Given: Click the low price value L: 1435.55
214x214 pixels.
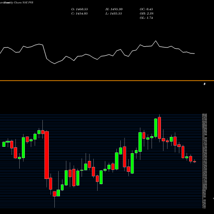Looking at the screenshot, I should click(x=114, y=14).
